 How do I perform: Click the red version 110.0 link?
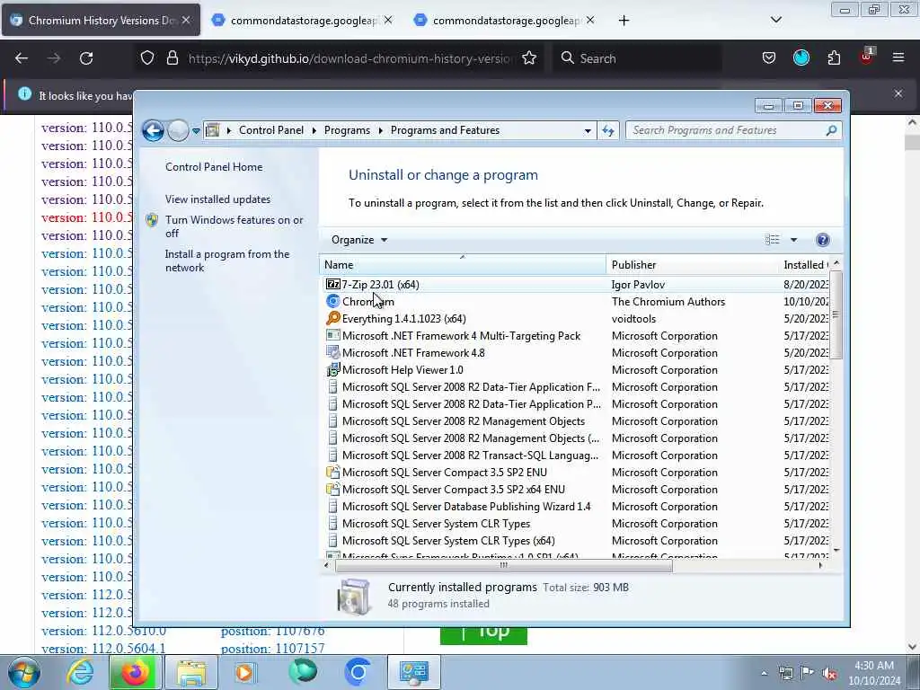tap(87, 217)
